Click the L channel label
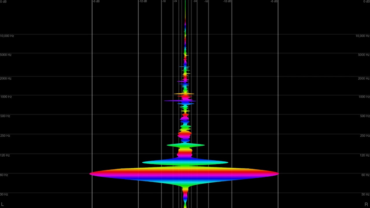The width and height of the screenshot is (370, 208). [2, 204]
